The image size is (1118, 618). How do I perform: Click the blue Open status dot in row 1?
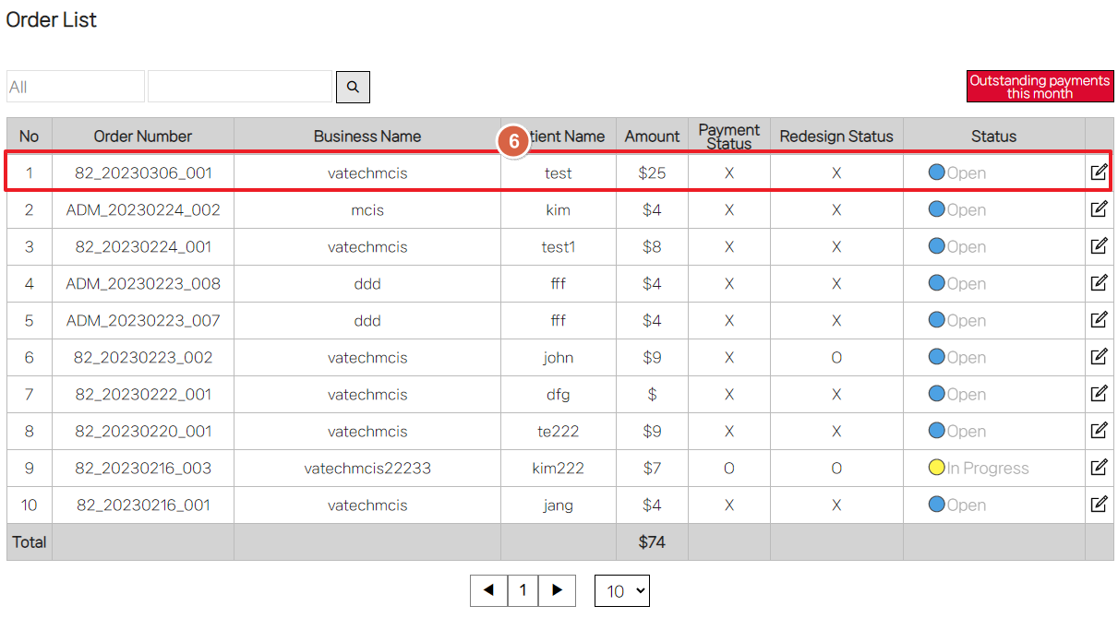click(x=936, y=172)
